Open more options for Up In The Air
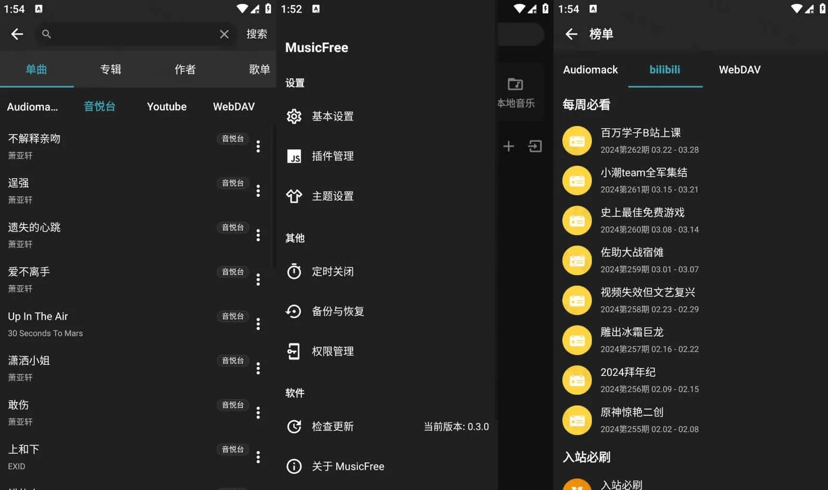This screenshot has width=828, height=490. pyautogui.click(x=258, y=324)
